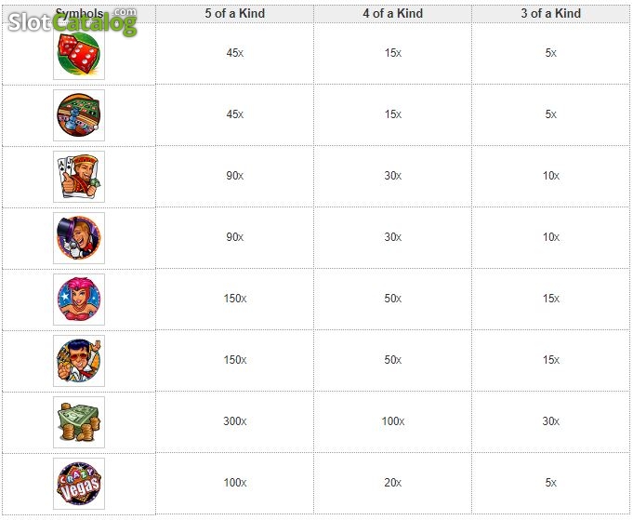This screenshot has width=633, height=520.
Task: Open the SlotCatalog.com logo link
Action: tap(73, 22)
